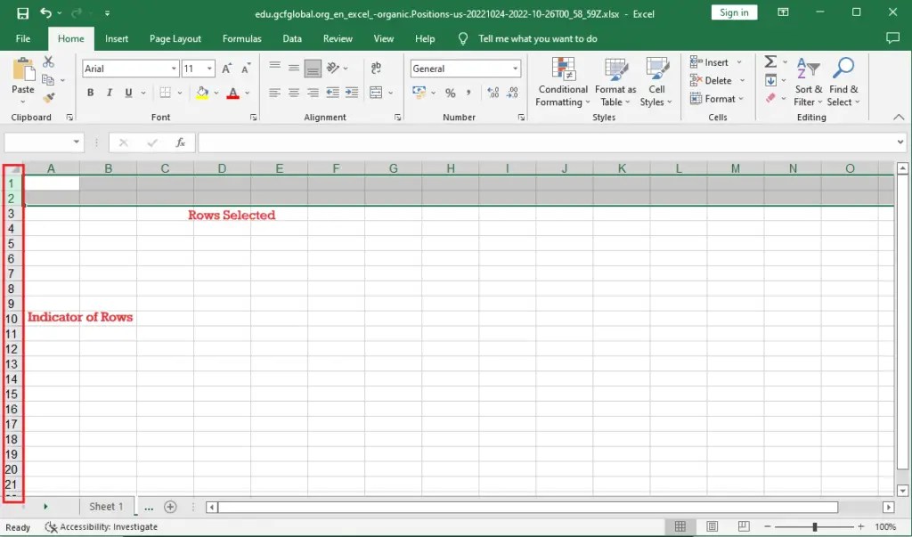
Task: Toggle Wrap Text on cells
Action: [x=377, y=68]
